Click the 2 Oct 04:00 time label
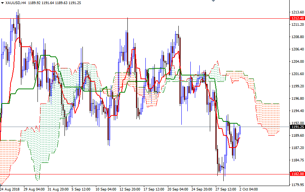Screen dimensions: 305x192 click(x=249, y=189)
